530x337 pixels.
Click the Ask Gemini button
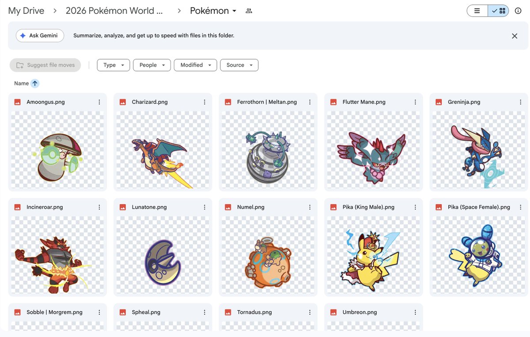40,36
